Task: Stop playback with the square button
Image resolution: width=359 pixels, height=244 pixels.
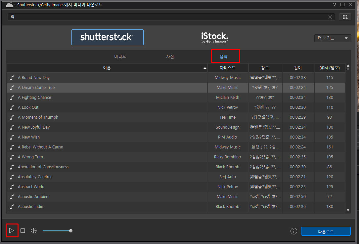Action: pos(23,230)
